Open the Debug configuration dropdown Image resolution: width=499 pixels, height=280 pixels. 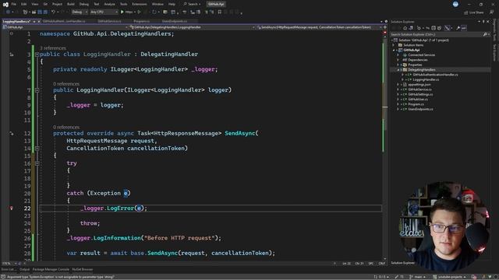tap(80, 12)
